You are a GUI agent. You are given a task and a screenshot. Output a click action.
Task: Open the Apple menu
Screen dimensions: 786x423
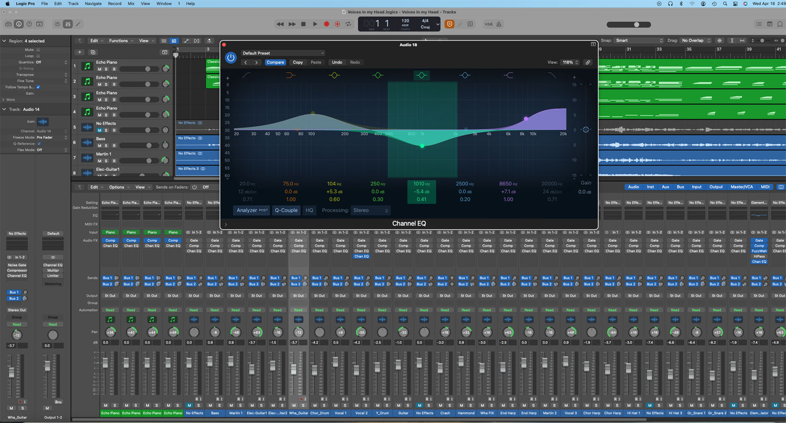coord(7,4)
